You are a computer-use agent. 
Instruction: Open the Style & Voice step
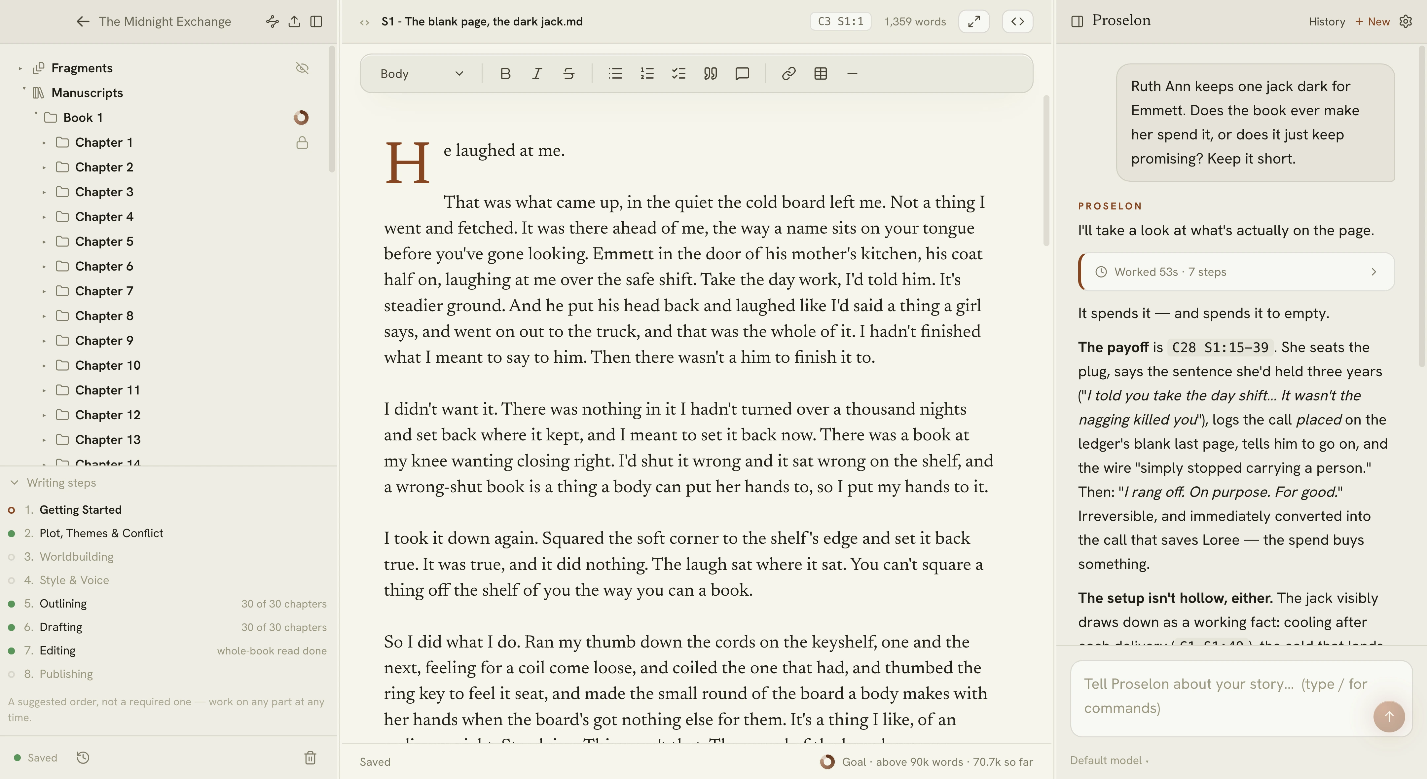74,580
